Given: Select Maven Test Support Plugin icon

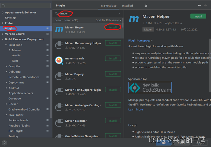Looking at the screenshot, I should tap(59, 92).
